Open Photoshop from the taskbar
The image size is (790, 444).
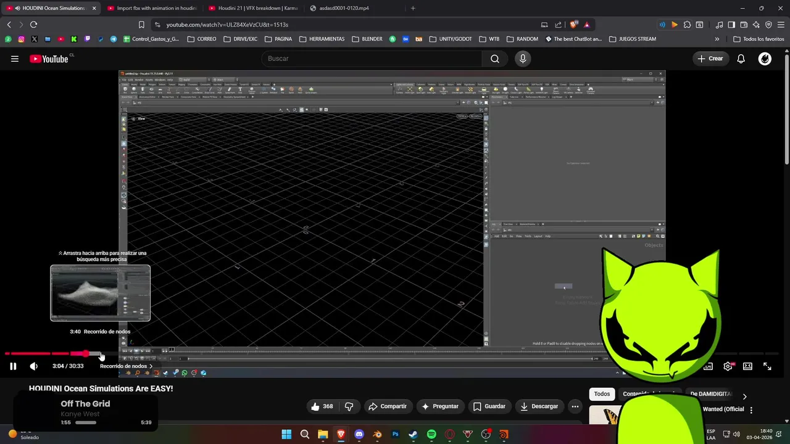click(396, 434)
